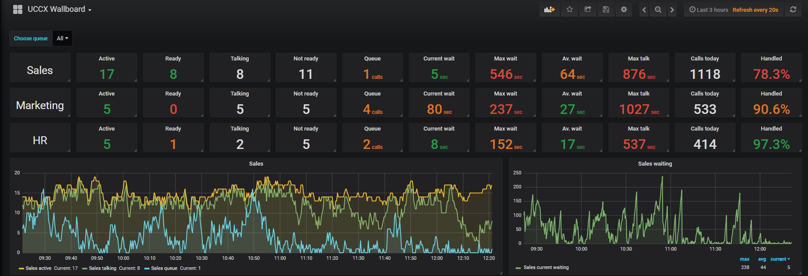Zoom out the time range
Viewport: 808px width, 276px height.
tap(658, 10)
